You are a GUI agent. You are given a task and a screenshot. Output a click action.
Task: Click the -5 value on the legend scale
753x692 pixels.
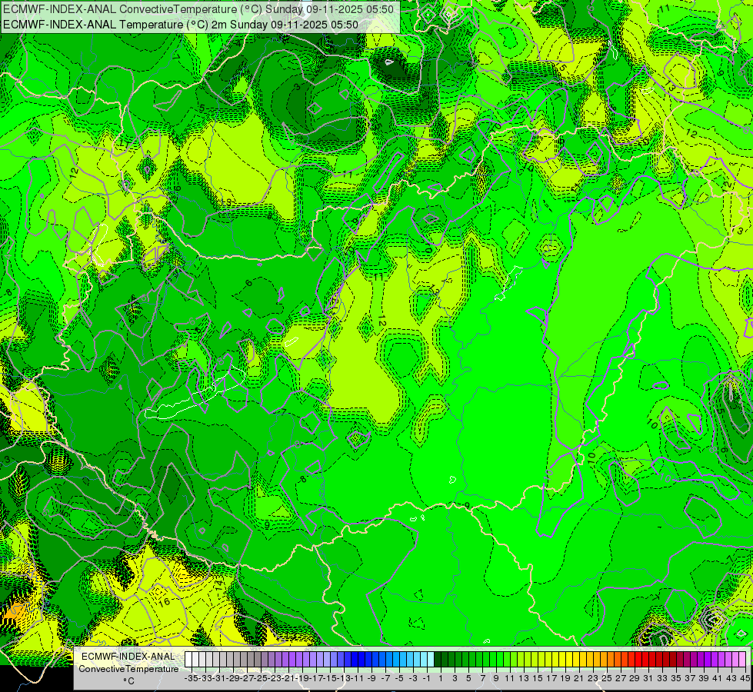point(399,678)
